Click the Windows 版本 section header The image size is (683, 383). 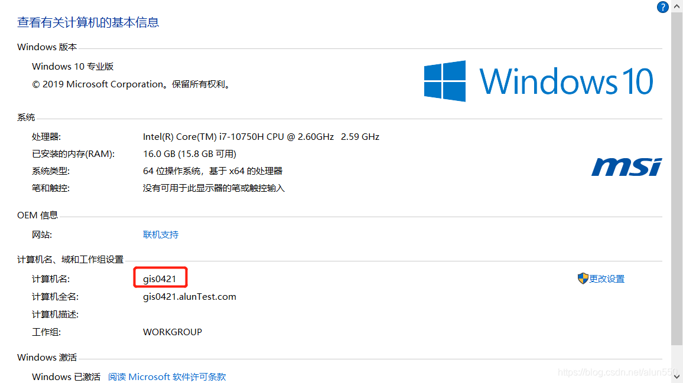coord(47,47)
